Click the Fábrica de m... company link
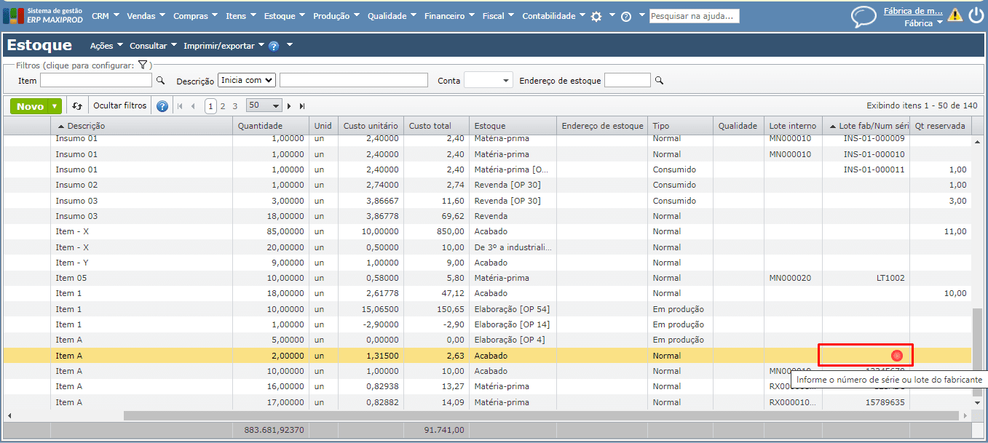Image resolution: width=988 pixels, height=443 pixels. (x=912, y=11)
